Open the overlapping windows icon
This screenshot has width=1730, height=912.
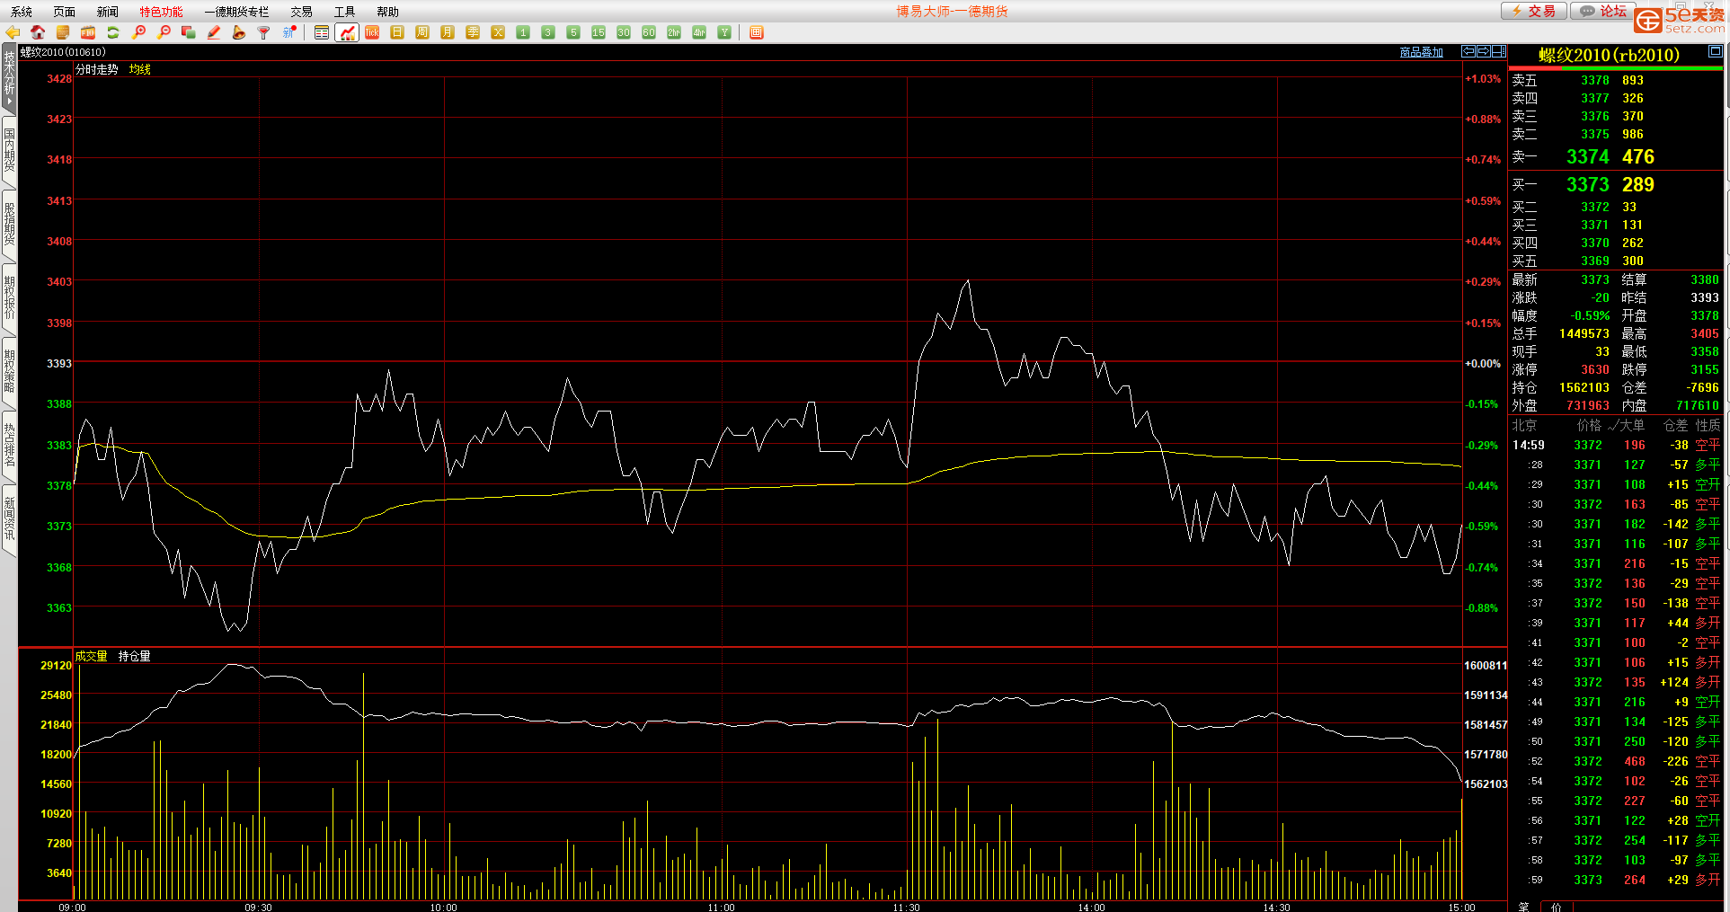click(189, 32)
